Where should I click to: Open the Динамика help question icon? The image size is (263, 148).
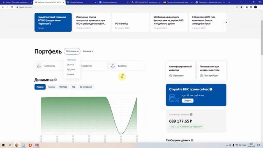click(x=55, y=80)
